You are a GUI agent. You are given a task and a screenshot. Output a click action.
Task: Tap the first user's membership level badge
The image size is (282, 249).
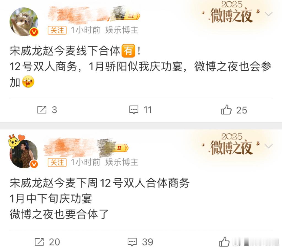[132, 16]
